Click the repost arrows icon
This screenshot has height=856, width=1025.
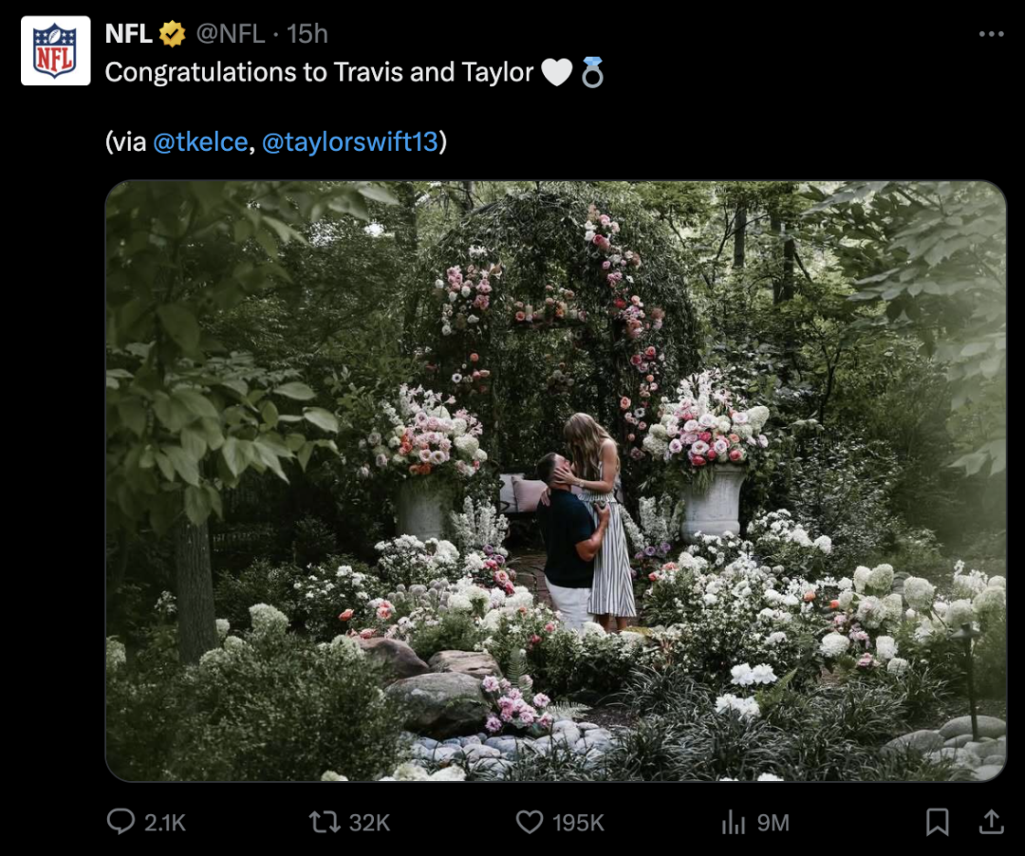tap(325, 821)
